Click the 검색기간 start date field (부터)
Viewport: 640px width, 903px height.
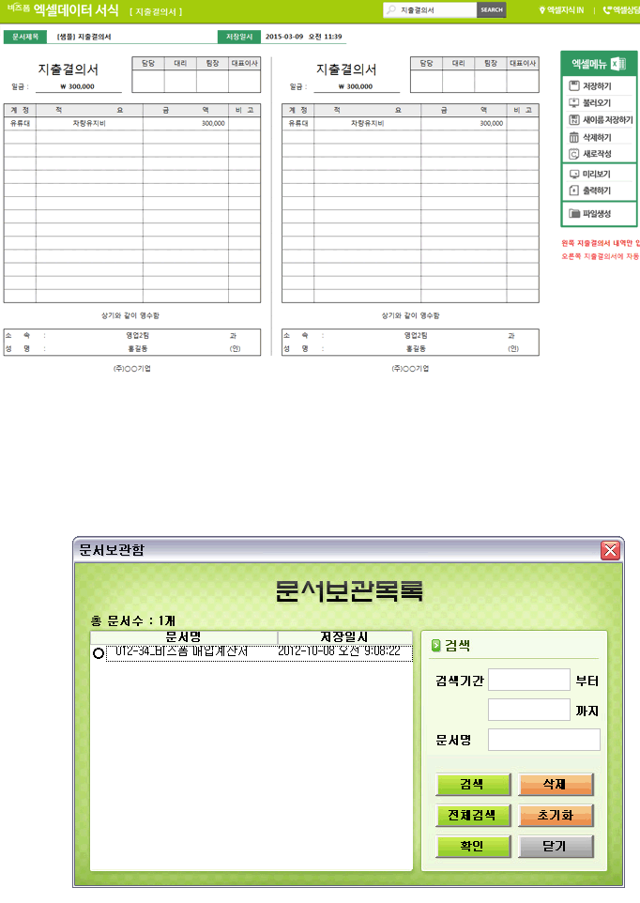(x=529, y=680)
